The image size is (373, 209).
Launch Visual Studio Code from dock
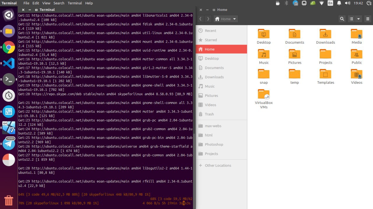coord(9,63)
